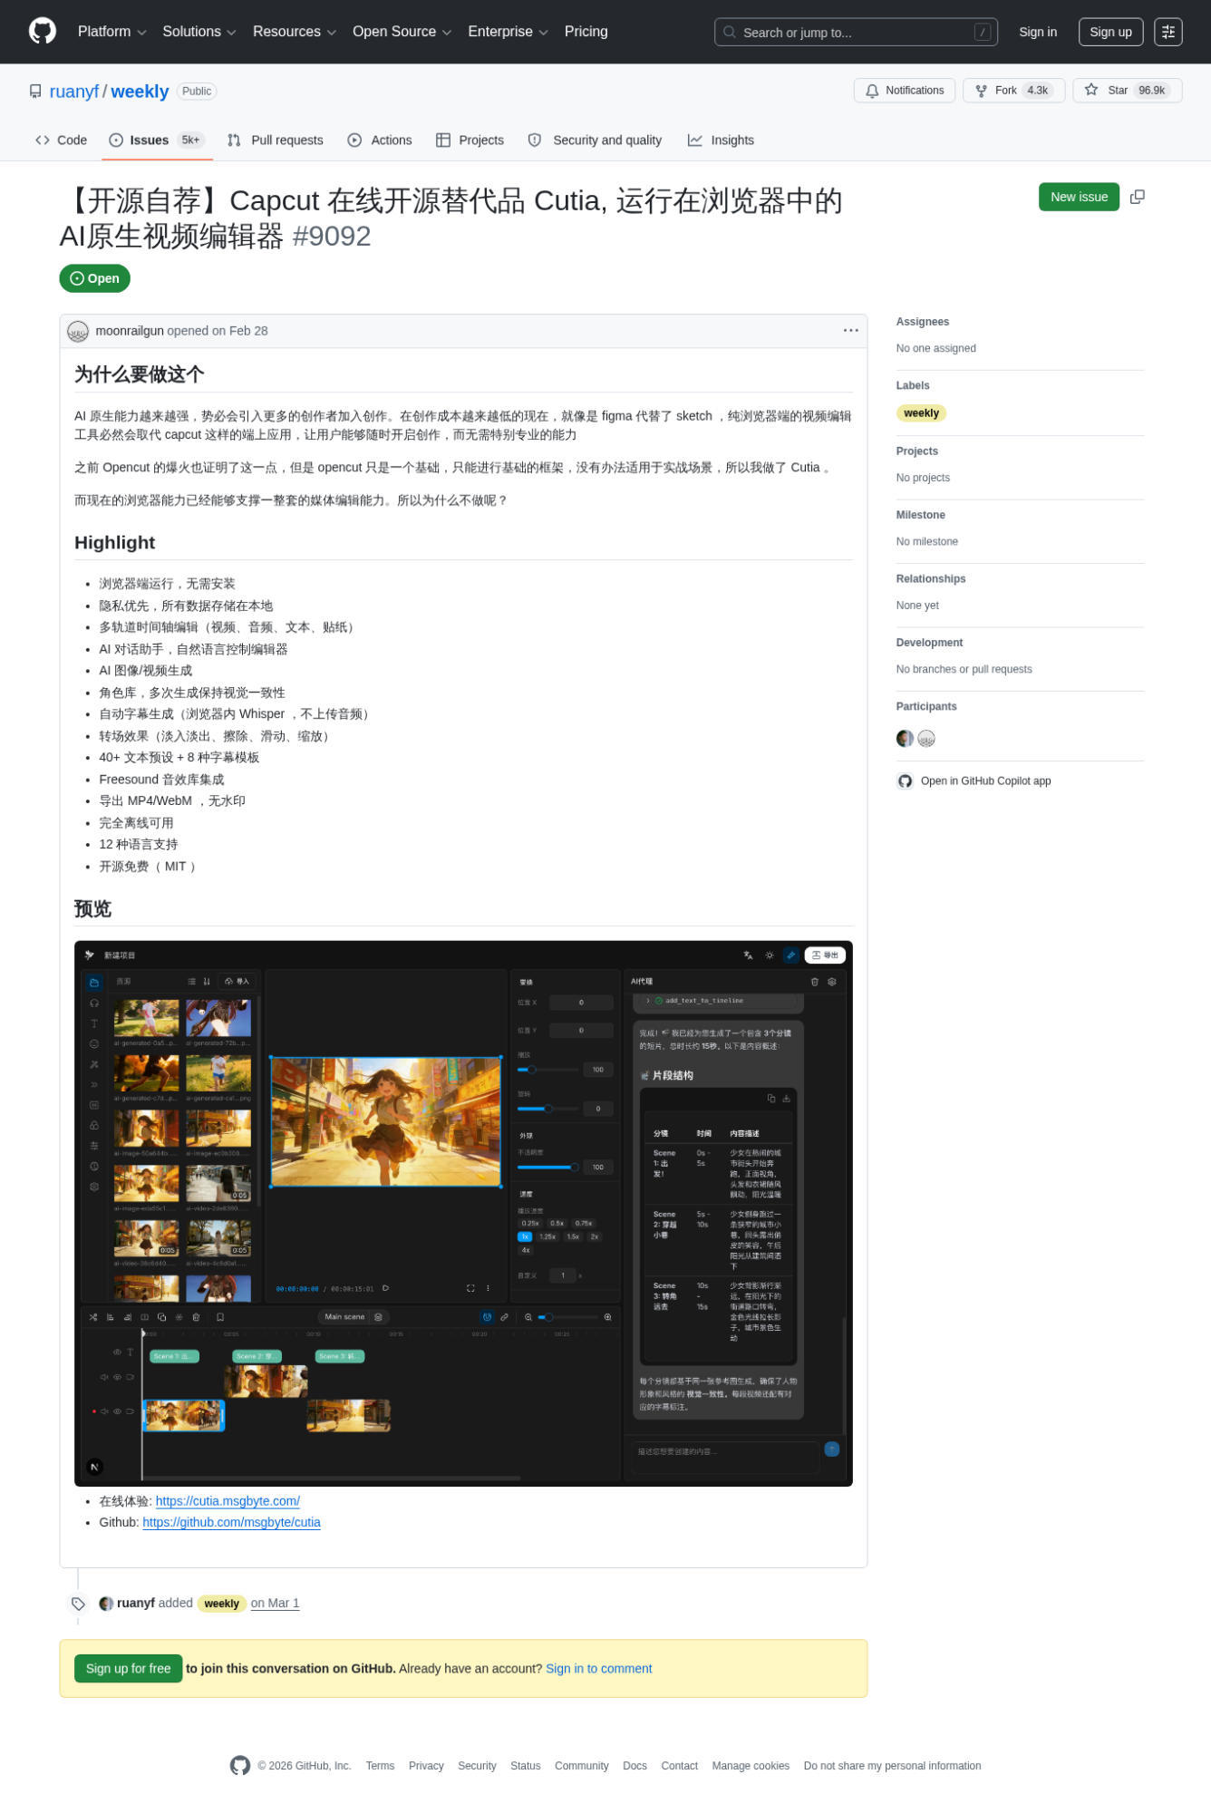
Task: Open the Projects tab
Action: coord(470,141)
